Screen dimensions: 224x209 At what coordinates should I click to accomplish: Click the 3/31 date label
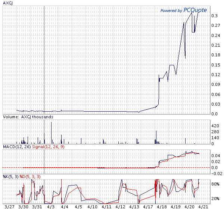click(37, 207)
